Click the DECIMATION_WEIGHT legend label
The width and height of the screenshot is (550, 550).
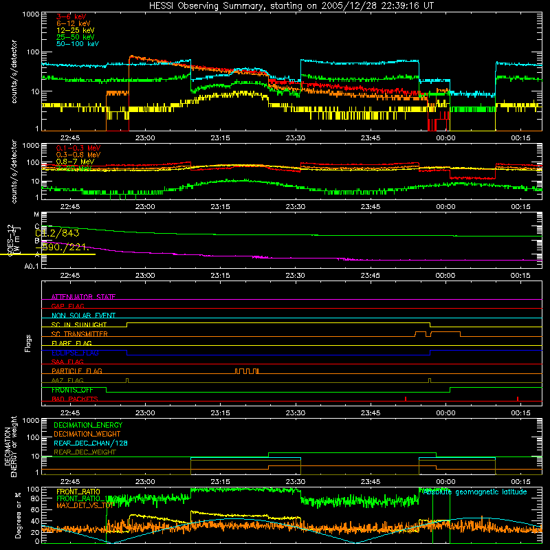tap(87, 434)
